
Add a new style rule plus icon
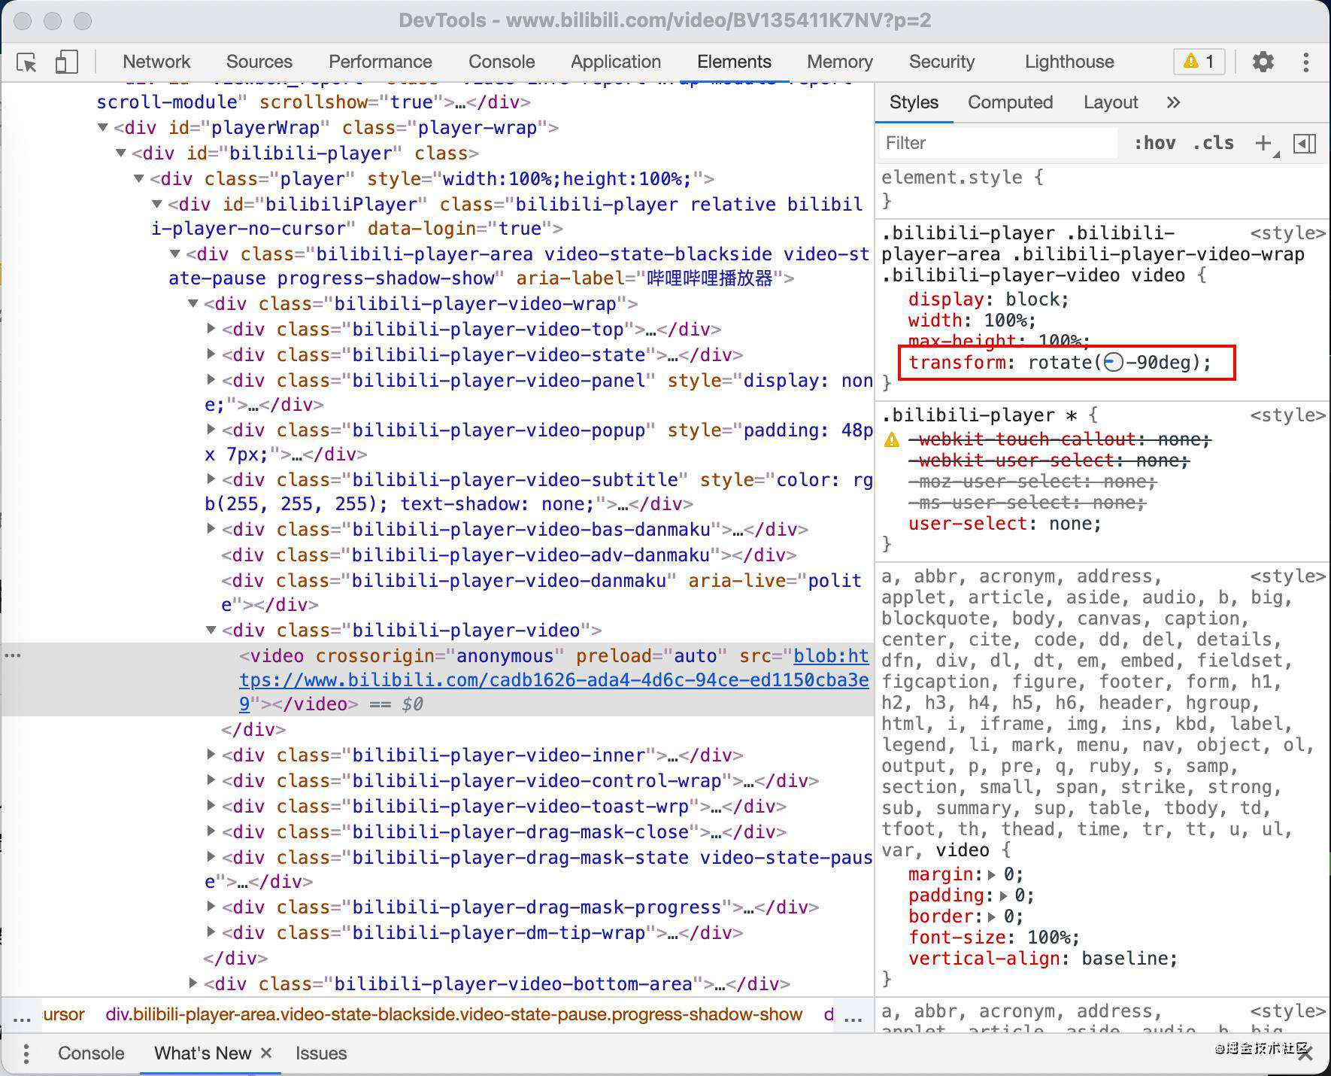[1264, 143]
